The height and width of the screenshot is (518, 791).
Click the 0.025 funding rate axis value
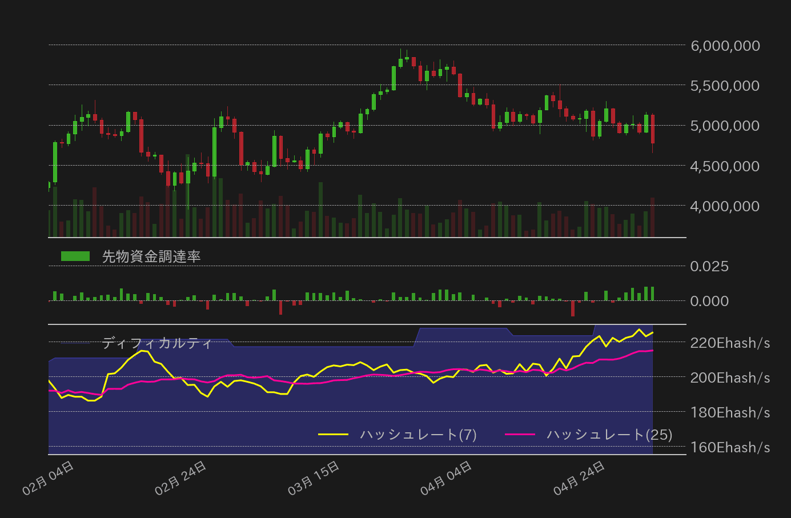(x=709, y=266)
